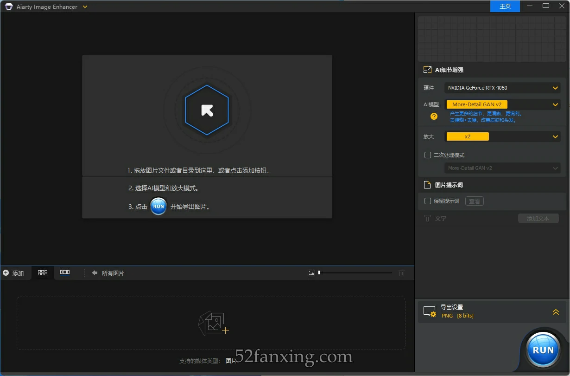Click the 图片提示词 document icon
Viewport: 570px width, 376px height.
pos(427,185)
